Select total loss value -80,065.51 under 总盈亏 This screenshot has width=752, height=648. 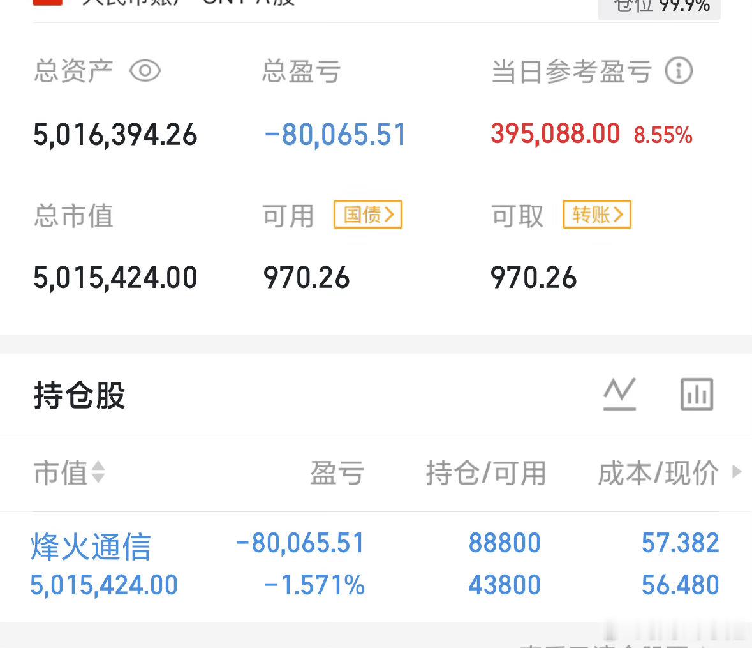(x=335, y=135)
